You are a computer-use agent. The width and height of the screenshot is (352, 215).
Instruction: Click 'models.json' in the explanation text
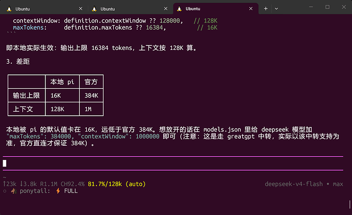(222, 129)
